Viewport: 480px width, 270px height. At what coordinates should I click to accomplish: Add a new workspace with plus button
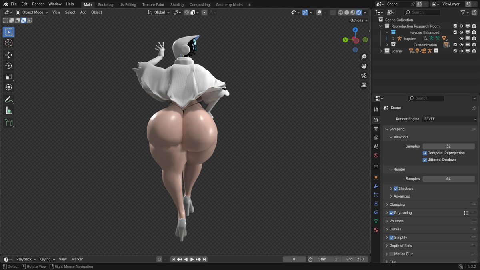click(x=250, y=5)
